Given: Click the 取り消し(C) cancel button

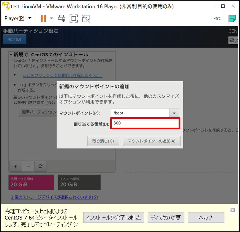Looking at the screenshot, I should click(x=103, y=141).
